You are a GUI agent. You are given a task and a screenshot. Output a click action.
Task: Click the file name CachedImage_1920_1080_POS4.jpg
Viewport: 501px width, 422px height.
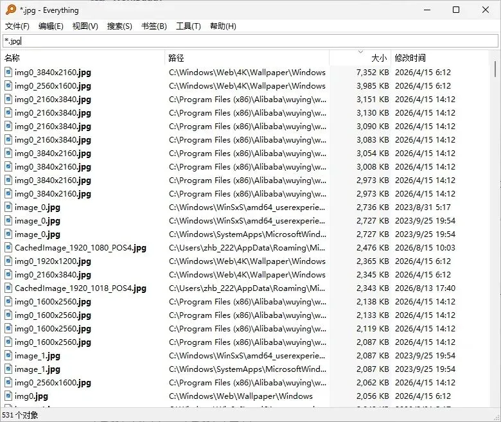pyautogui.click(x=80, y=247)
